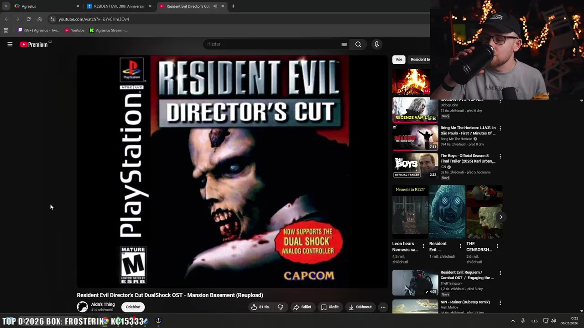Switch to RESIDENT EVIL 30th Anniversary tab

click(x=119, y=6)
